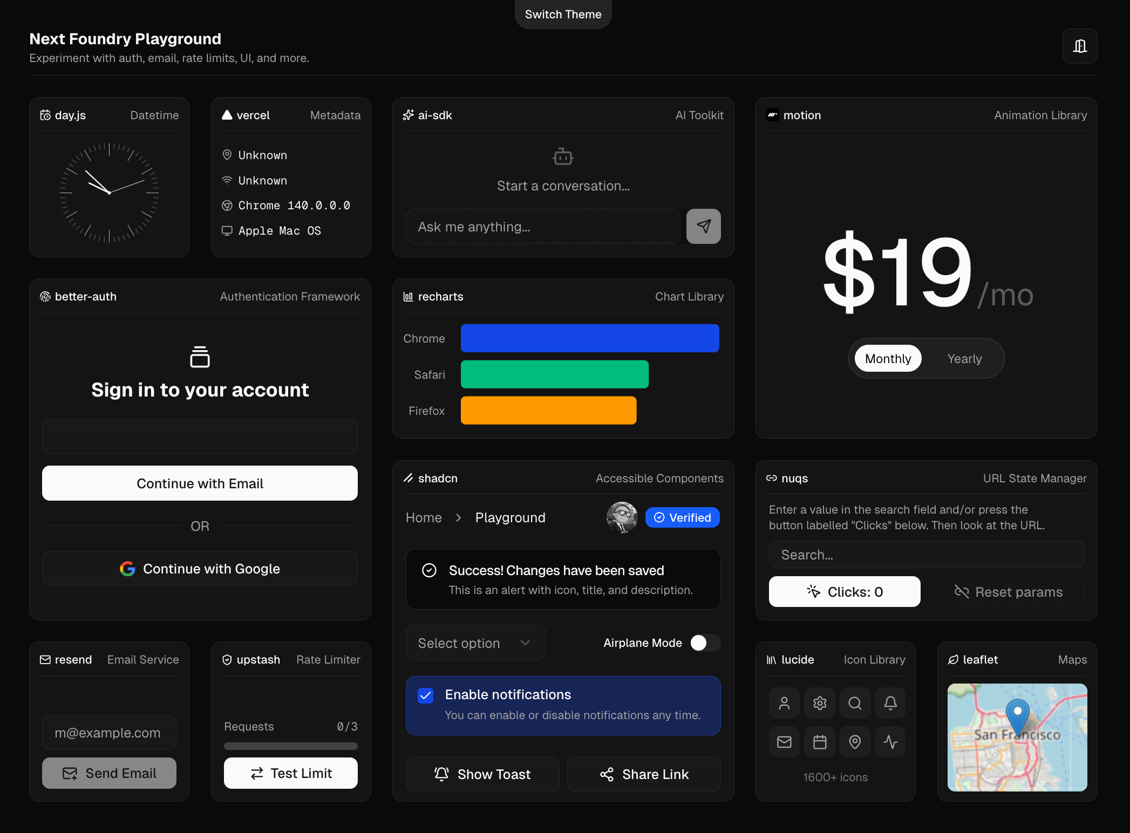The image size is (1130, 833).
Task: Toggle the Airplane Mode switch
Action: (x=705, y=643)
